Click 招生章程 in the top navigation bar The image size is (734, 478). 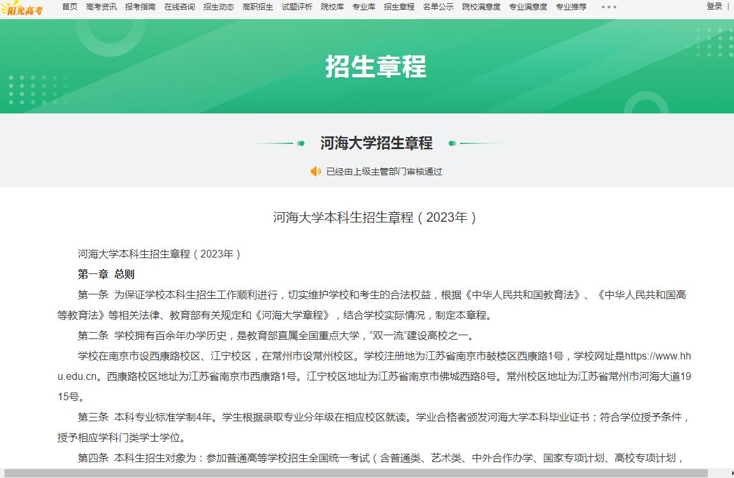click(x=399, y=6)
